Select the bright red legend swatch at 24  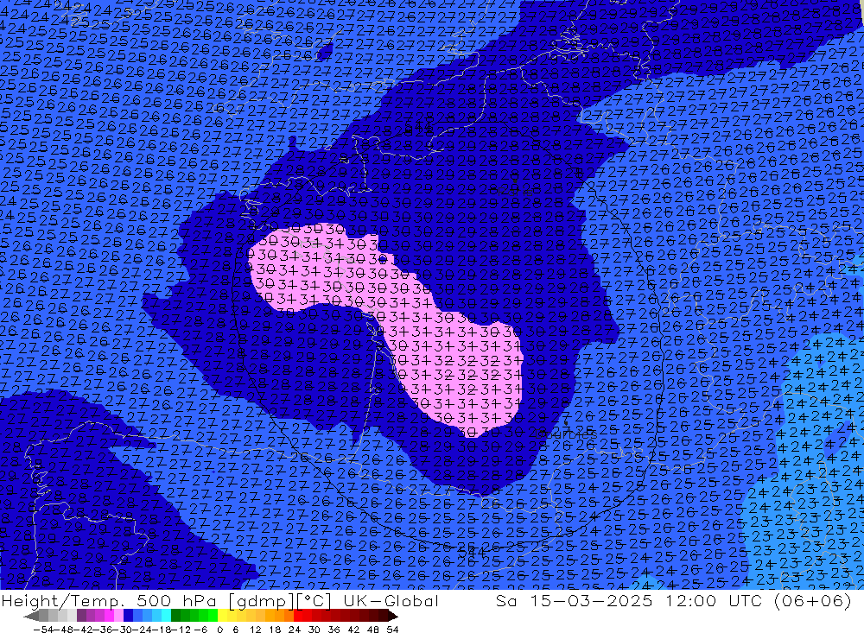tap(298, 616)
